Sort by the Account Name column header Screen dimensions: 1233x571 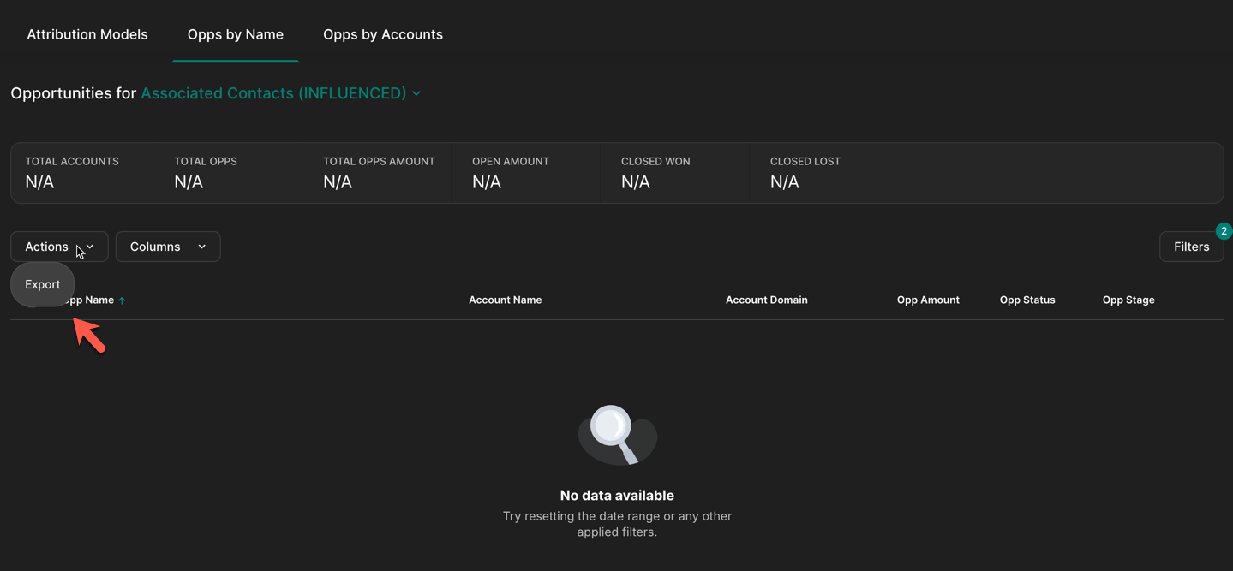point(505,300)
